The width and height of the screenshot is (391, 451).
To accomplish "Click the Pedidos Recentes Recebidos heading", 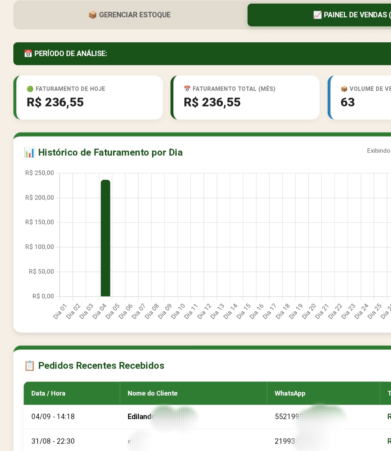I will 101,366.
